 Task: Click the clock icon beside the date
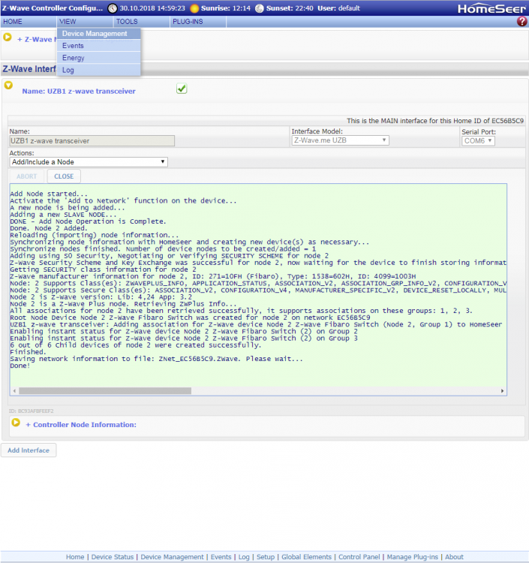click(113, 8)
